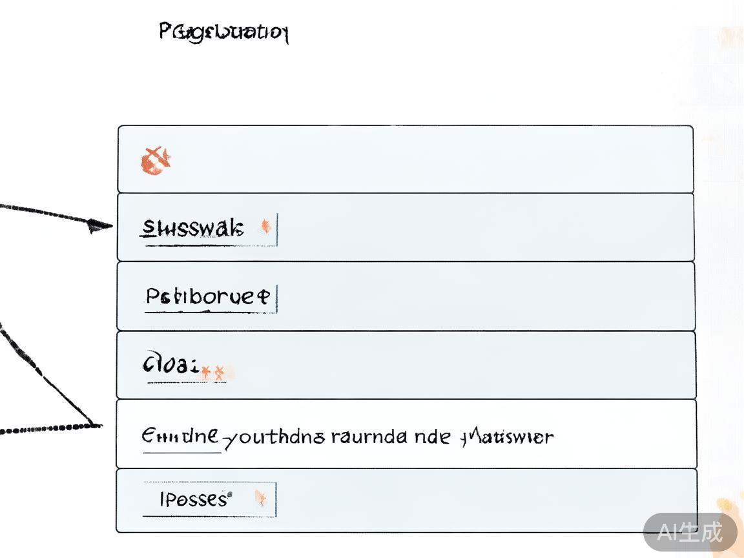Click the IPosses label text
This screenshot has height=558, width=744.
pyautogui.click(x=194, y=499)
